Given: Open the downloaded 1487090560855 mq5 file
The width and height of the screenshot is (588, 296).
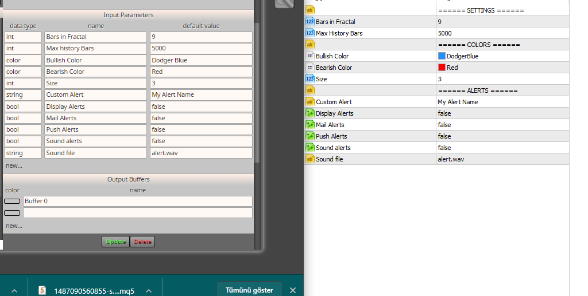Looking at the screenshot, I should [94, 291].
